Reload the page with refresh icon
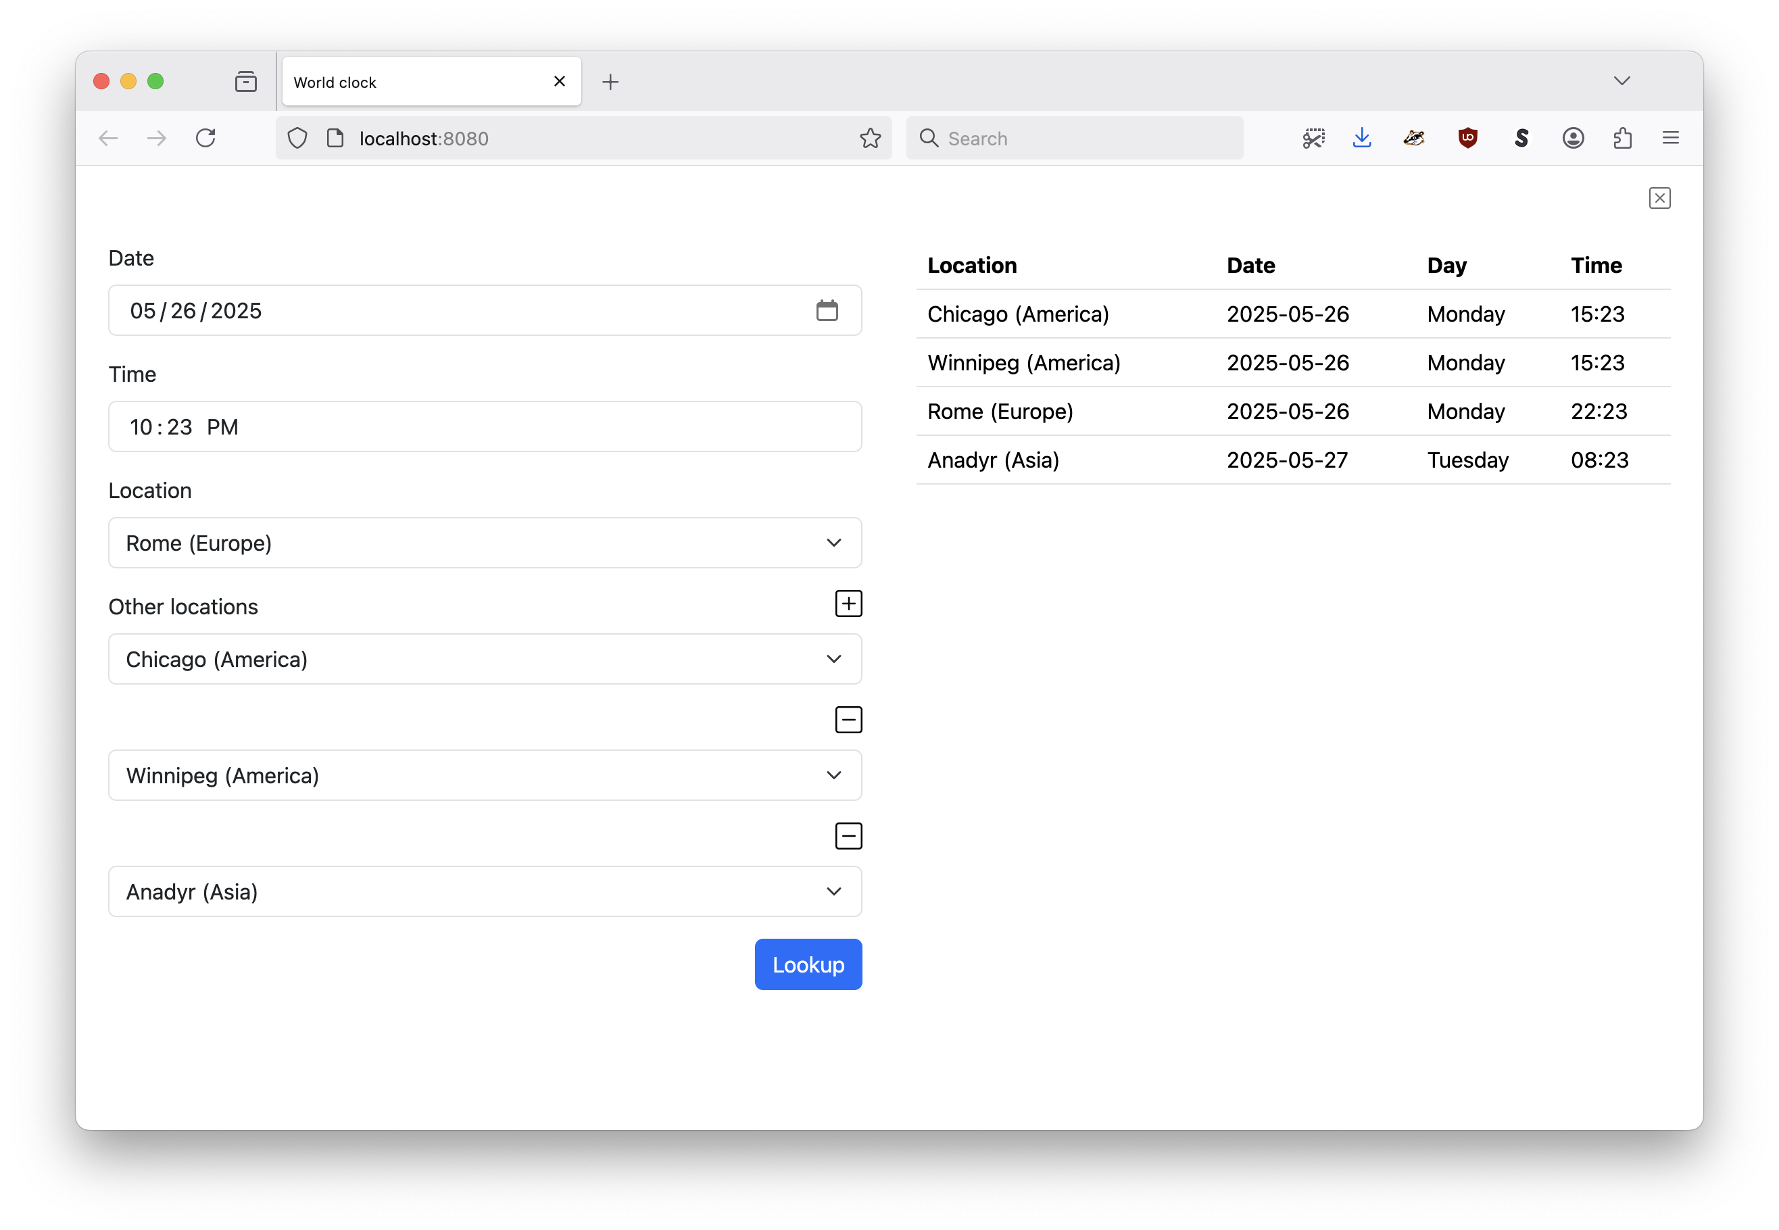1779x1230 pixels. click(x=205, y=139)
